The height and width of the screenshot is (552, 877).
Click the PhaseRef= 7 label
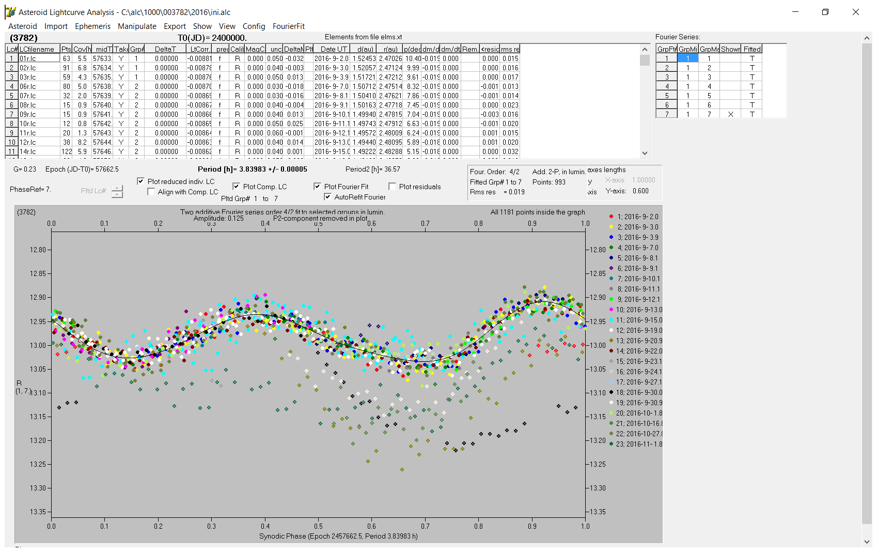pos(30,190)
